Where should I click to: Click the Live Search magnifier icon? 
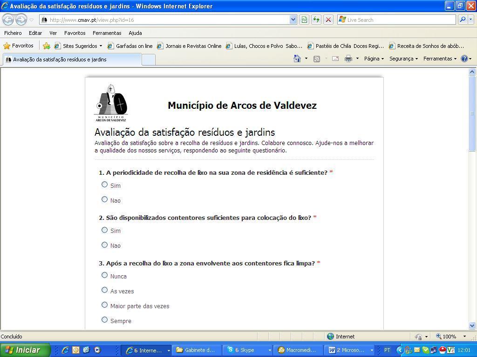(x=462, y=20)
